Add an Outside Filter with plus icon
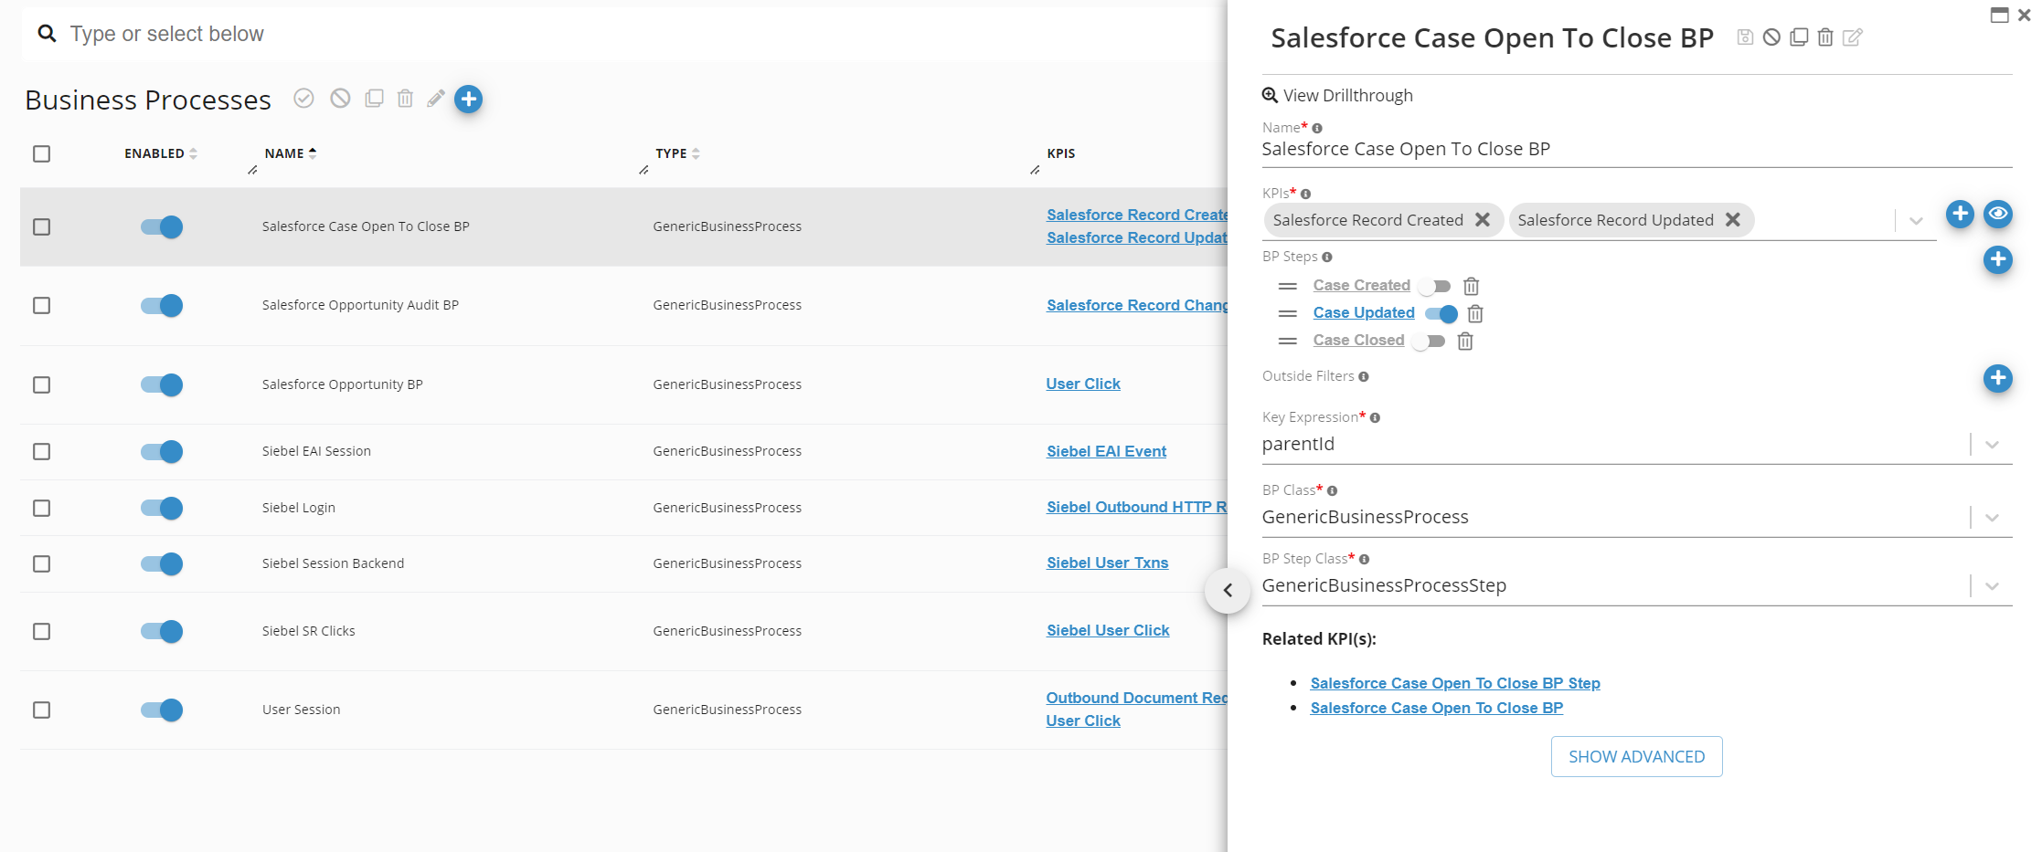The image size is (2042, 852). (x=1997, y=378)
